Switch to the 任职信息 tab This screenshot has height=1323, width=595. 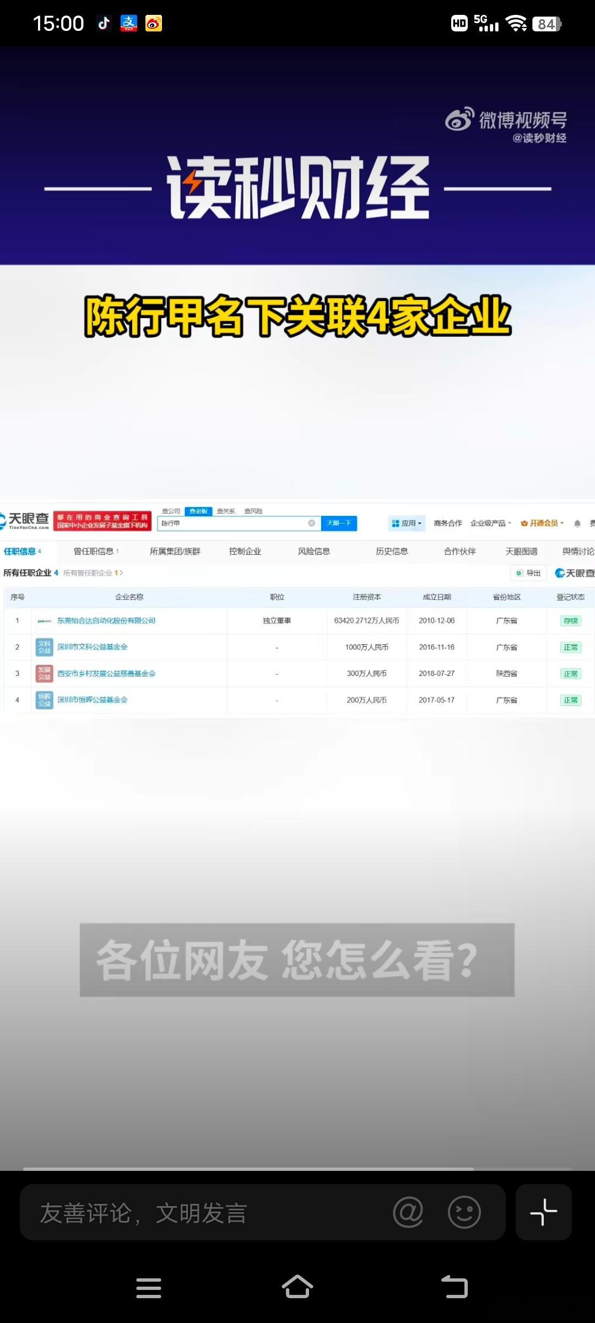pos(23,551)
